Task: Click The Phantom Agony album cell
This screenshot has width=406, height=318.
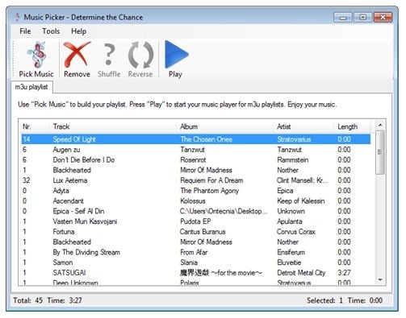Action: click(x=210, y=191)
